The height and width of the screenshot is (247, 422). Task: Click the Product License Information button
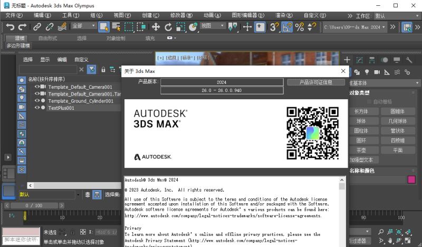[316, 82]
